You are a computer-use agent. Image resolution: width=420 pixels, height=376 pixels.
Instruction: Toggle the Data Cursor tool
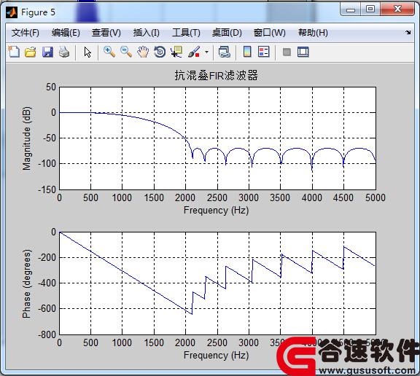[176, 52]
